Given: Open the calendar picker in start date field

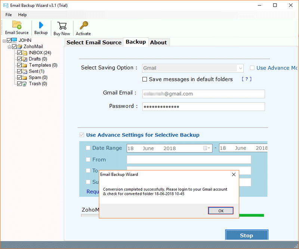Looking at the screenshot, I should tap(207, 148).
